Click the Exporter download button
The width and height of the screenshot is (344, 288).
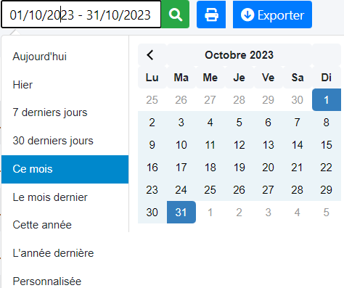pos(272,15)
